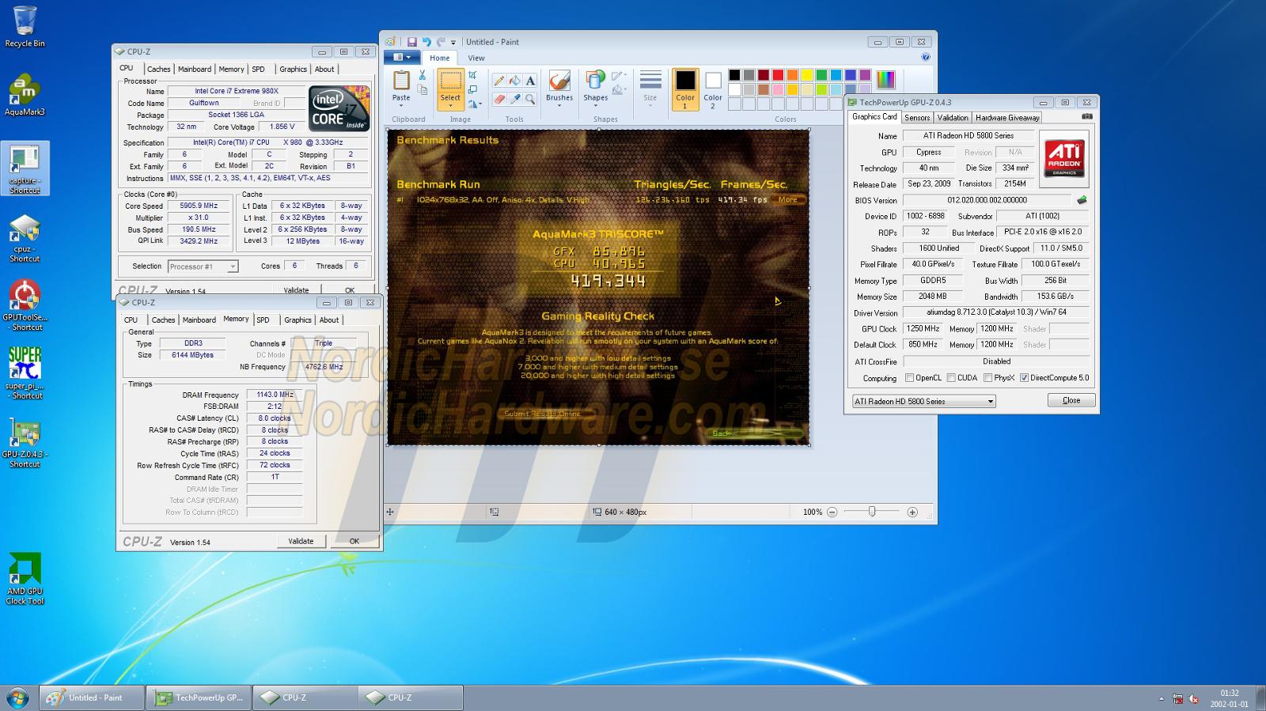This screenshot has width=1266, height=711.
Task: Enable the CUDA checkbox in GPU-Z
Action: [x=951, y=378]
